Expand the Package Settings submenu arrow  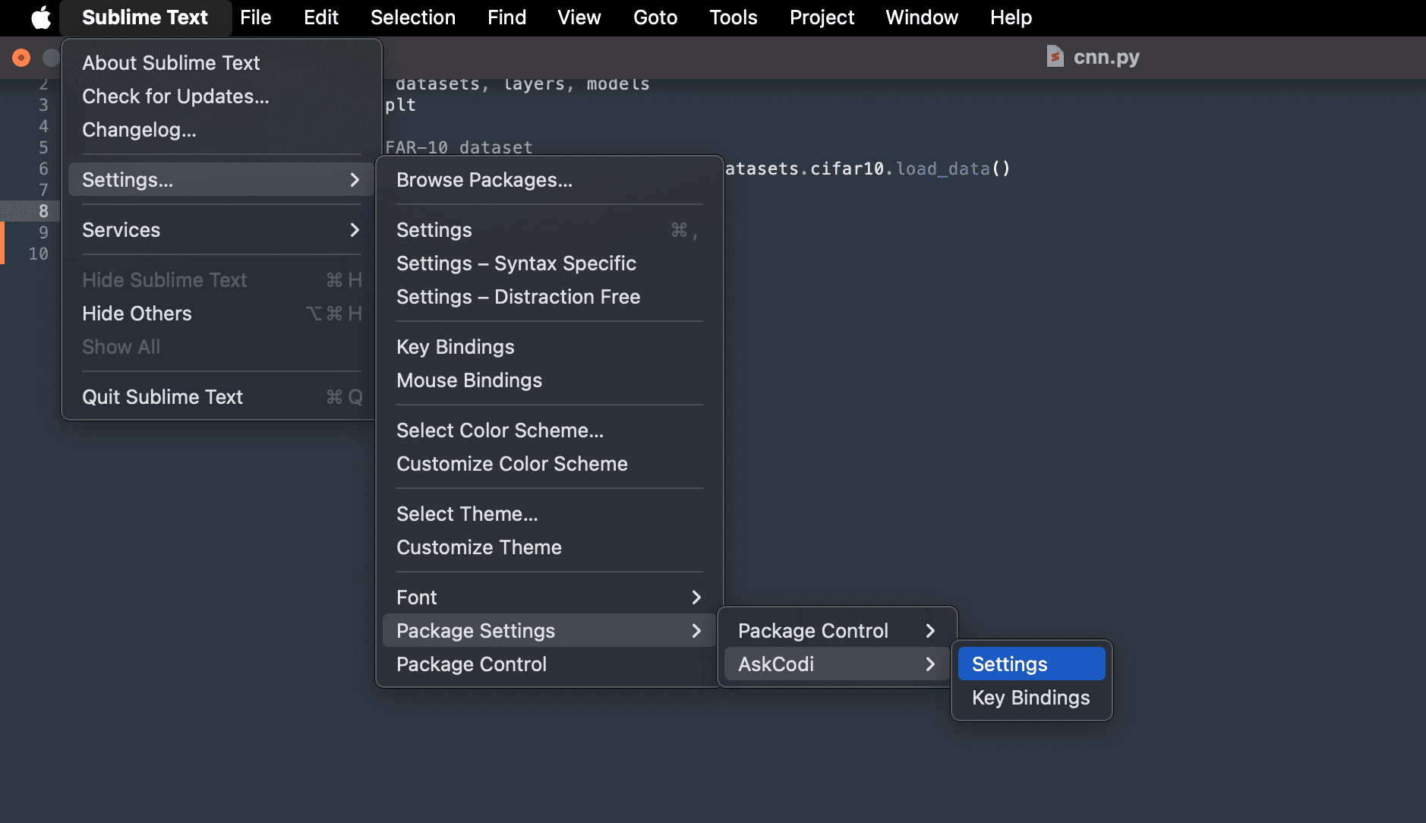pos(696,631)
